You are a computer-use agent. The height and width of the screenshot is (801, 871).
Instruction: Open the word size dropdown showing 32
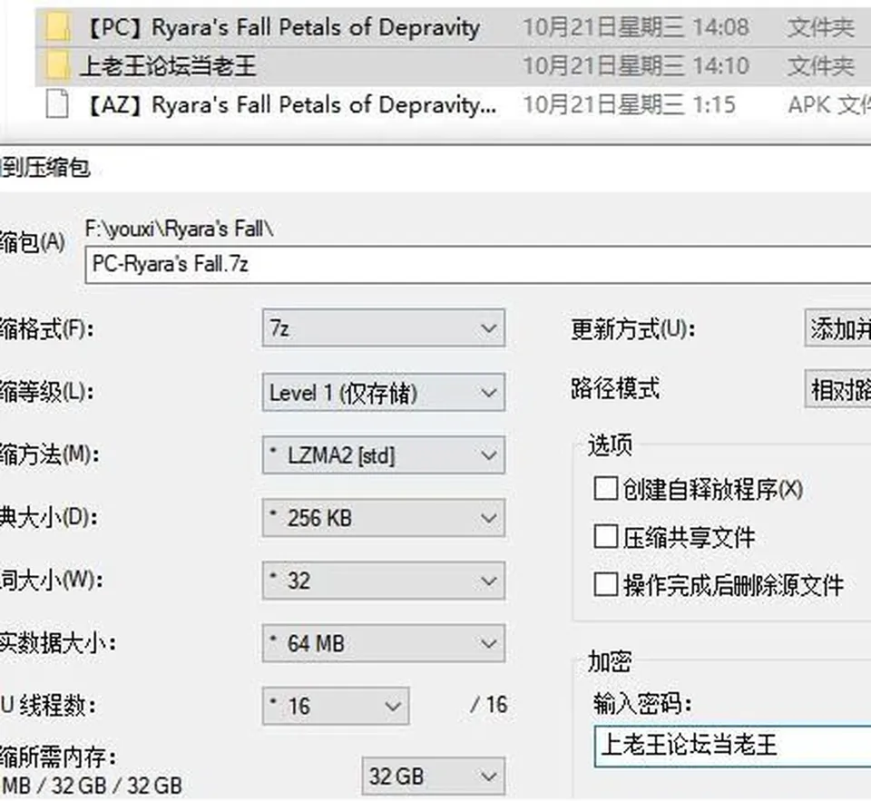click(383, 581)
